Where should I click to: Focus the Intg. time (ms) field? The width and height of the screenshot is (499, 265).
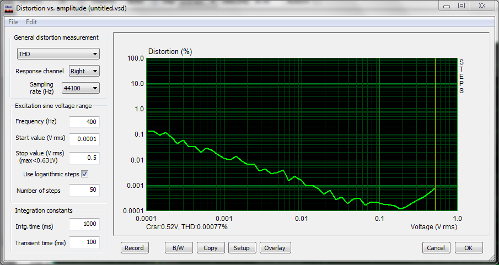click(x=84, y=224)
